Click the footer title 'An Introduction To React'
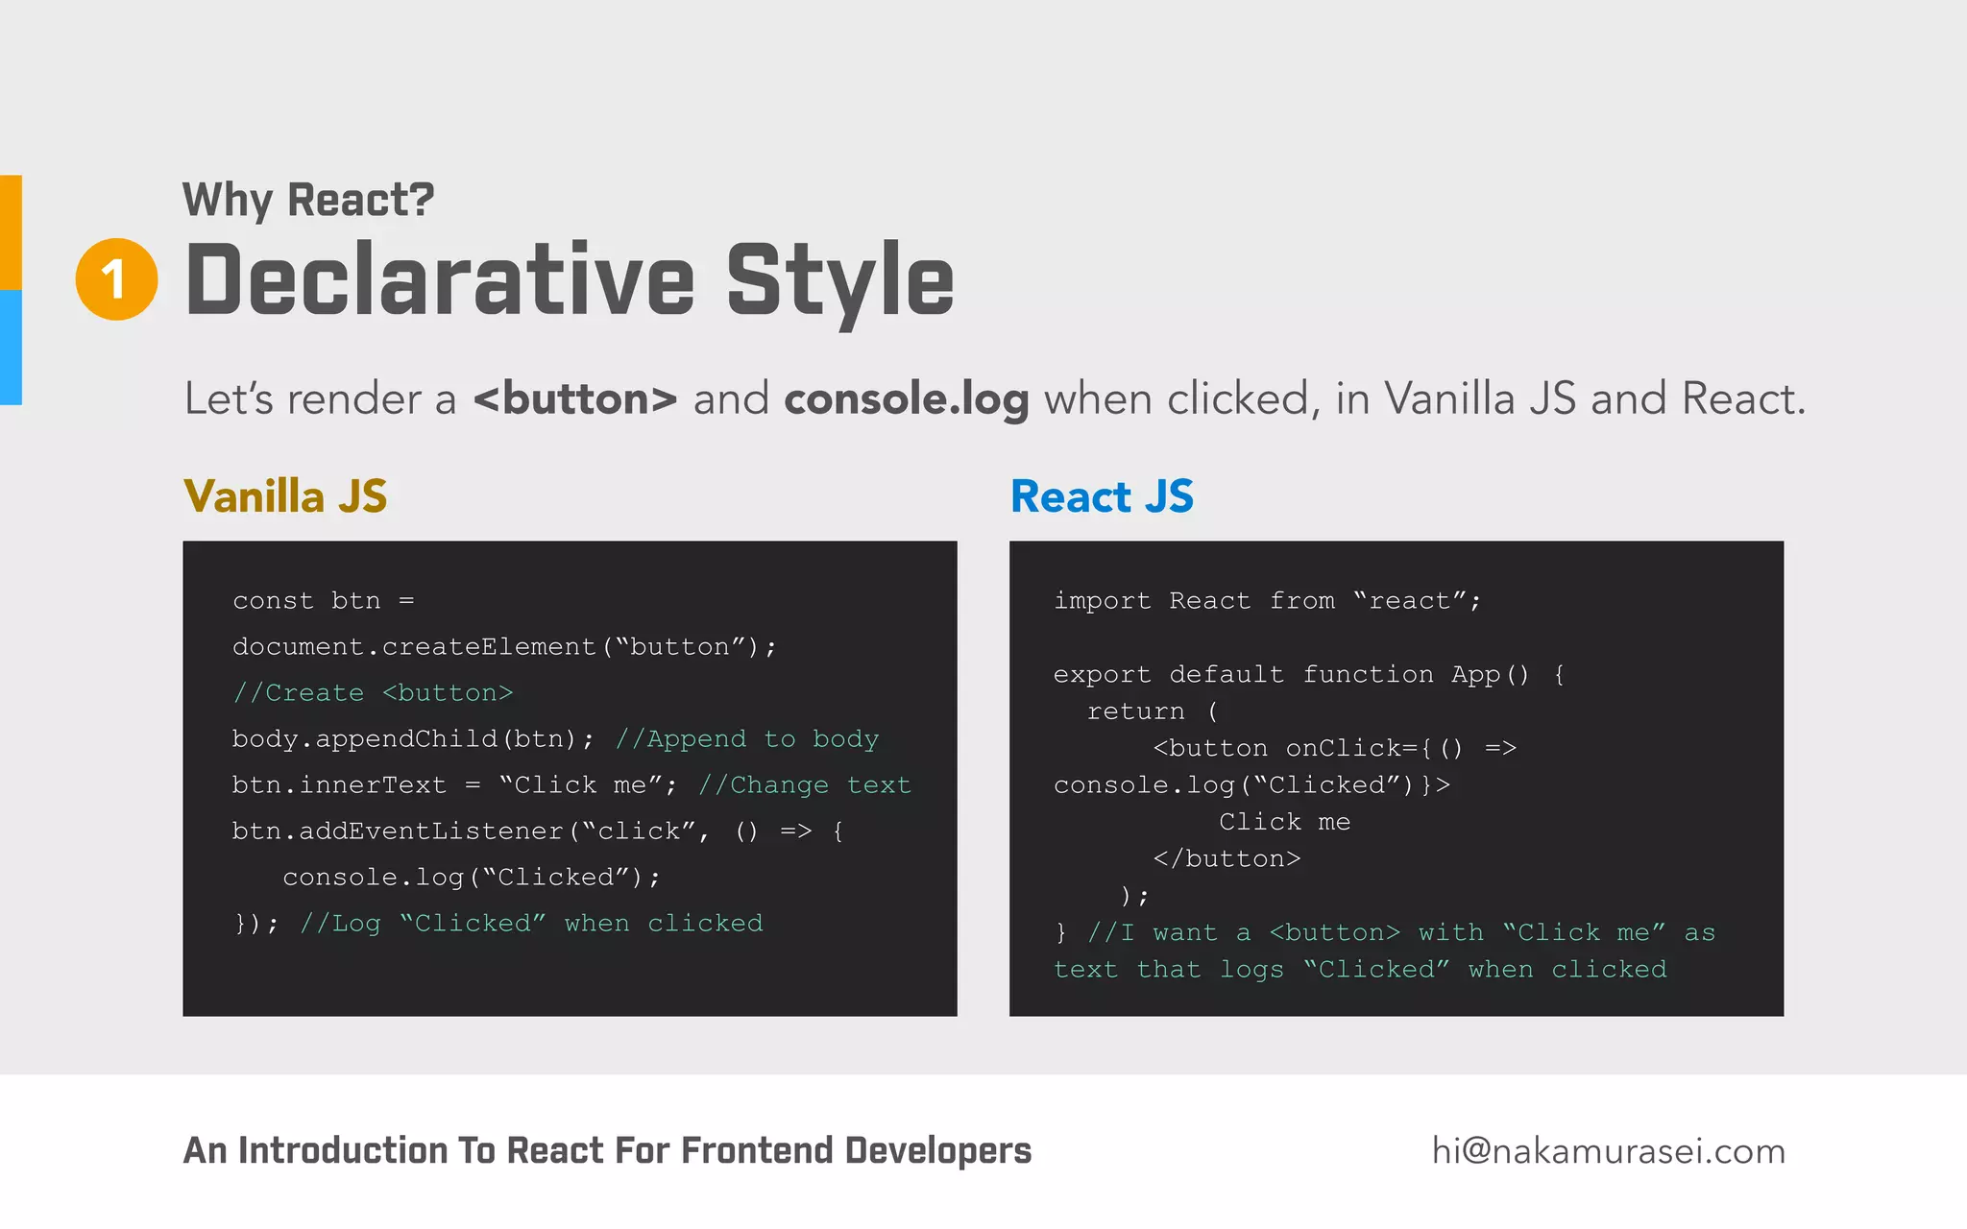 [607, 1150]
